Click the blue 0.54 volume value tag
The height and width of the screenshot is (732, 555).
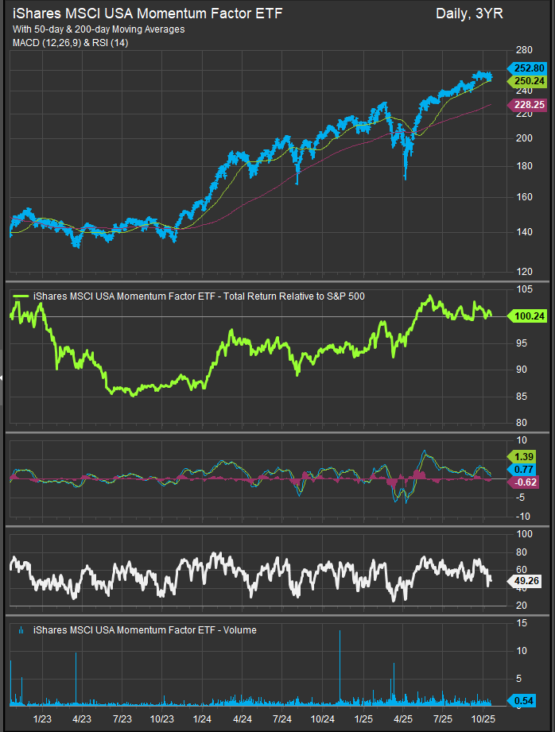(523, 701)
